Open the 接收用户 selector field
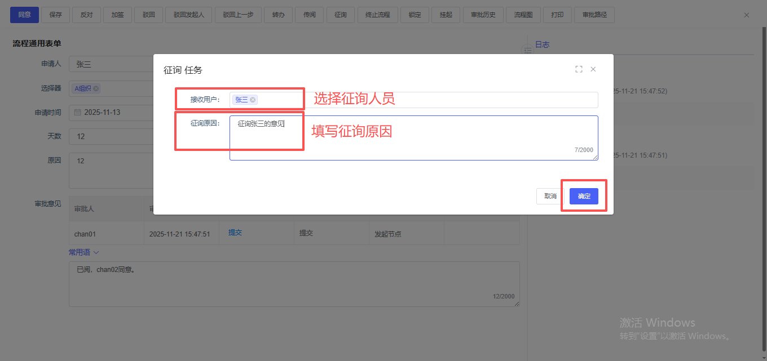 coord(423,100)
